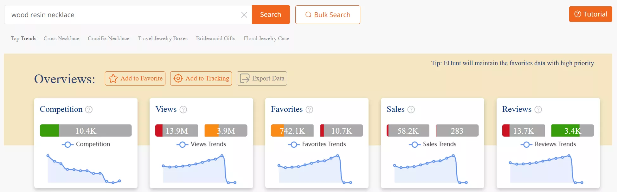This screenshot has width=617, height=192.
Task: Select the Cross Necklace top trend
Action: (x=61, y=38)
